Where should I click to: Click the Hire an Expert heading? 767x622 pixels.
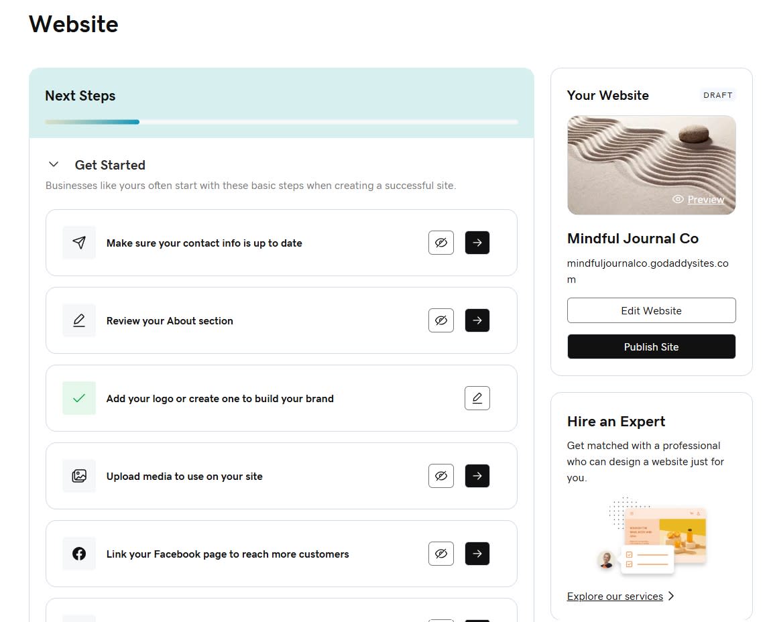click(616, 421)
